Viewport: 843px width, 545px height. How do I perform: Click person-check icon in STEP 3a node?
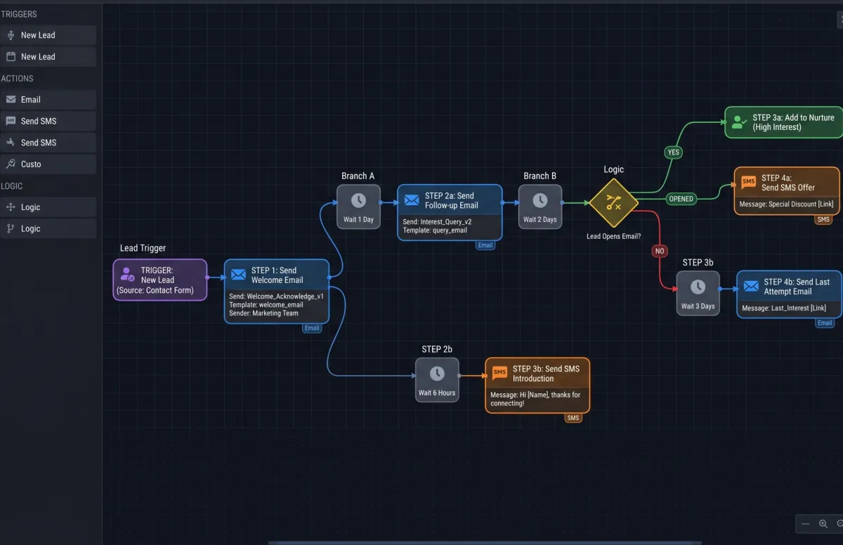tap(739, 122)
